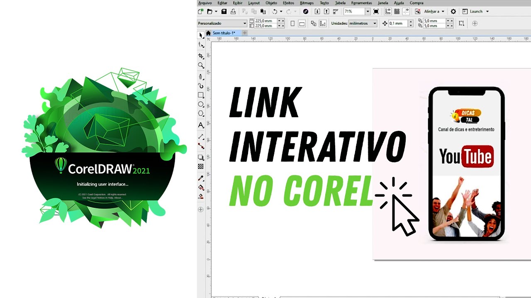Create a new document

(x=201, y=12)
